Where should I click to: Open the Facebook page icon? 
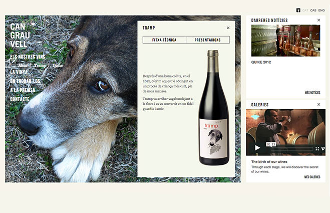coord(298,10)
